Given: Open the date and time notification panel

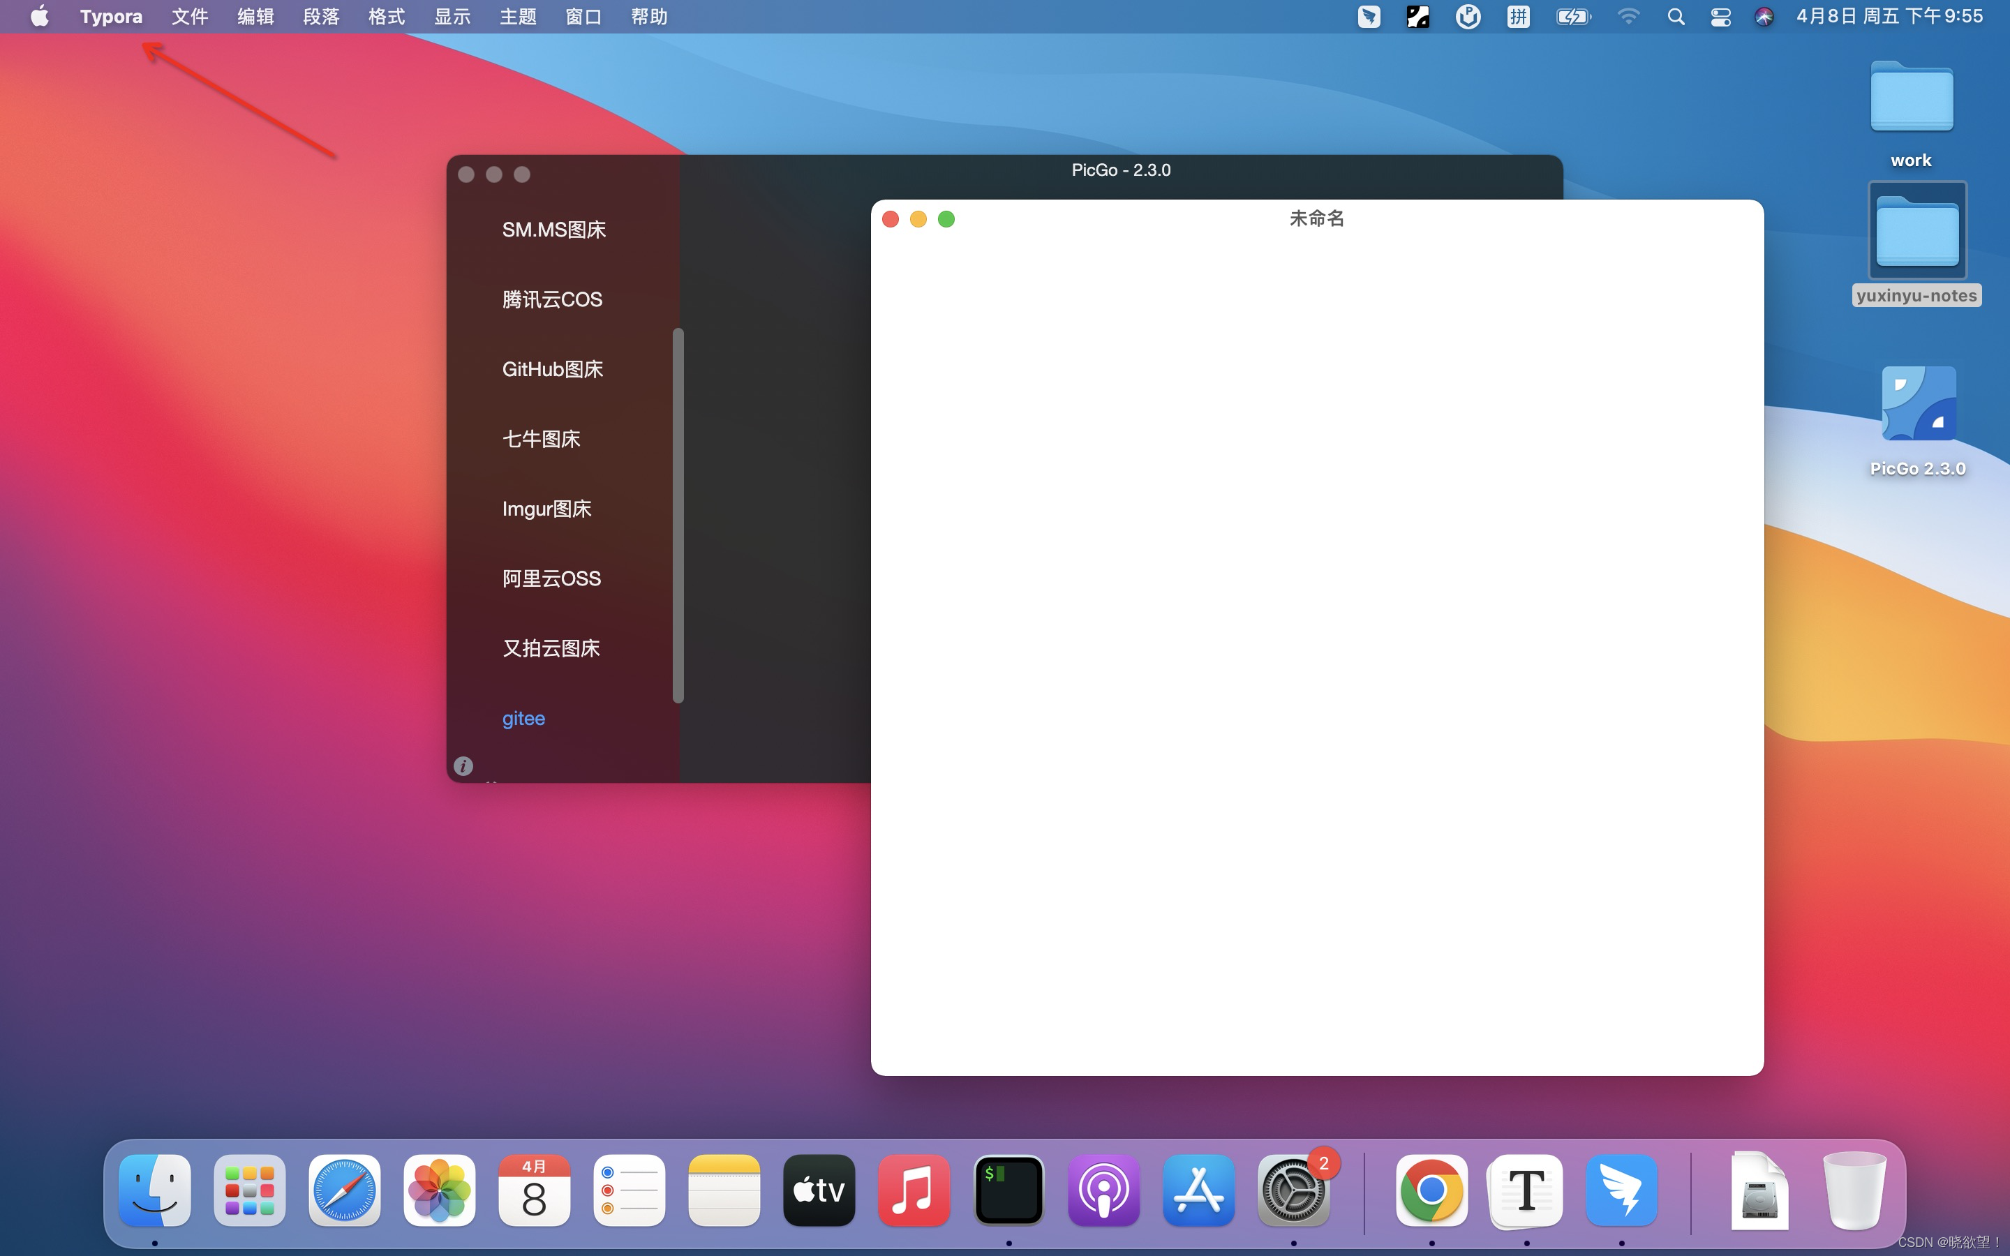Looking at the screenshot, I should click(x=1889, y=17).
